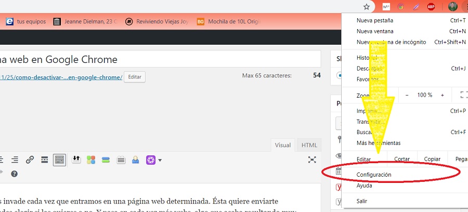
Task: Decrease zoom with the minus button
Action: (x=407, y=95)
